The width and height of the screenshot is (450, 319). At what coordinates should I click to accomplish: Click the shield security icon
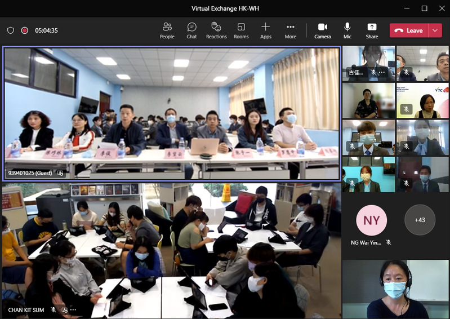pos(10,30)
